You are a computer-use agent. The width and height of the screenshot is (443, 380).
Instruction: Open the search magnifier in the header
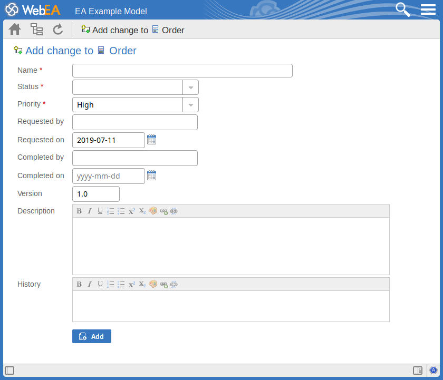click(403, 9)
